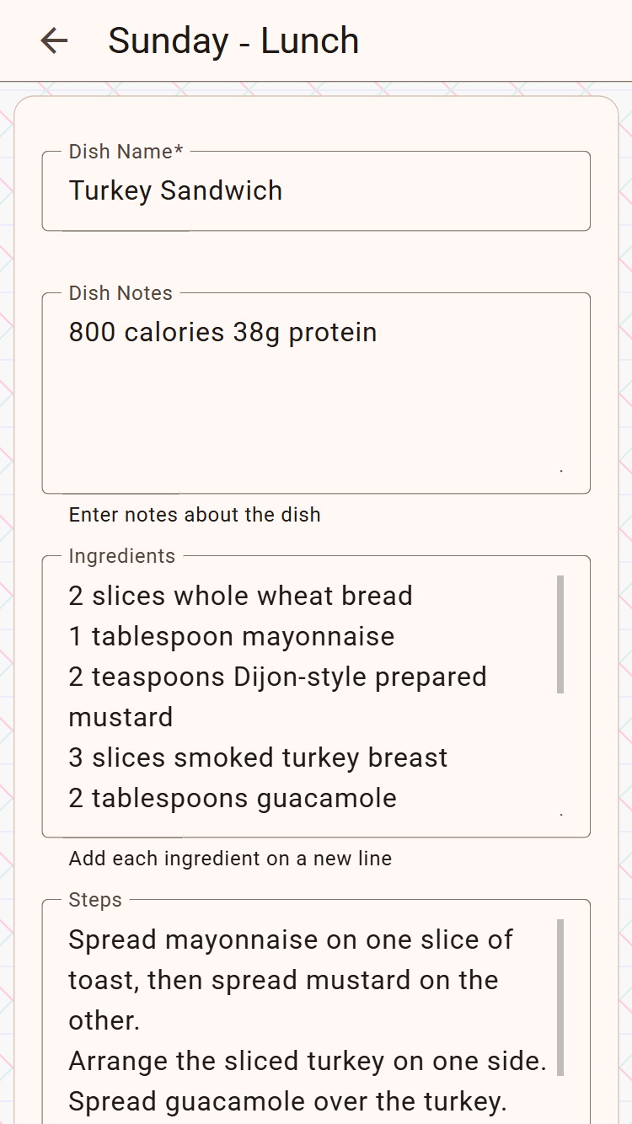Click the Ingredients box resize handle
This screenshot has height=1124, width=632.
click(x=561, y=815)
